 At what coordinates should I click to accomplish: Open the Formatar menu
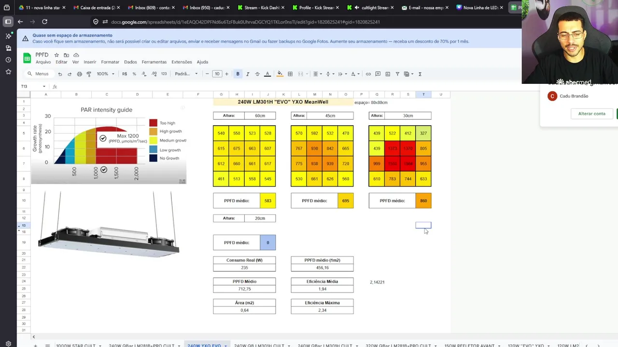coord(110,62)
